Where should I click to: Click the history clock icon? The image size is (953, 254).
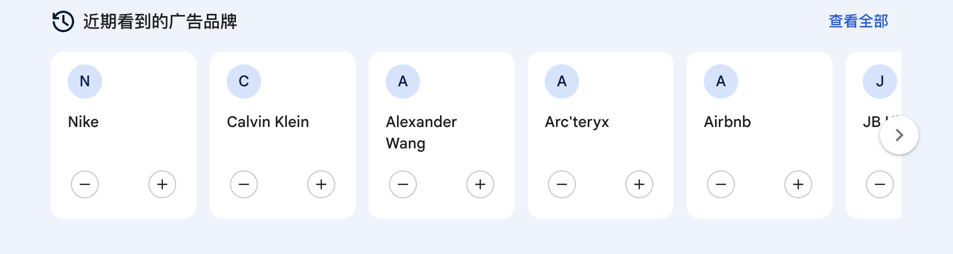63,21
